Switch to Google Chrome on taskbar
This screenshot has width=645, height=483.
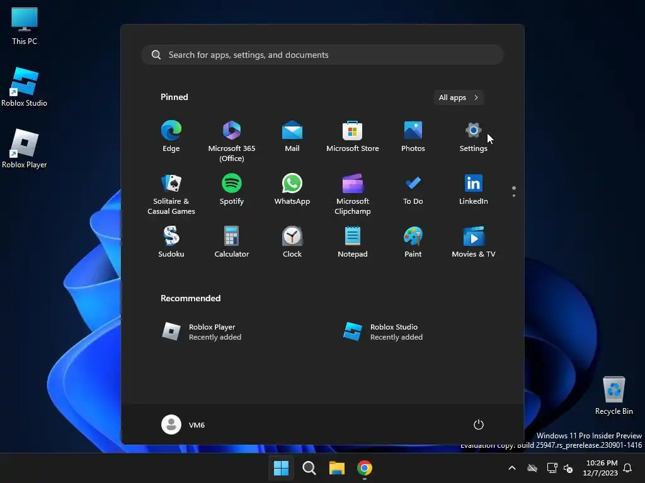pyautogui.click(x=365, y=468)
